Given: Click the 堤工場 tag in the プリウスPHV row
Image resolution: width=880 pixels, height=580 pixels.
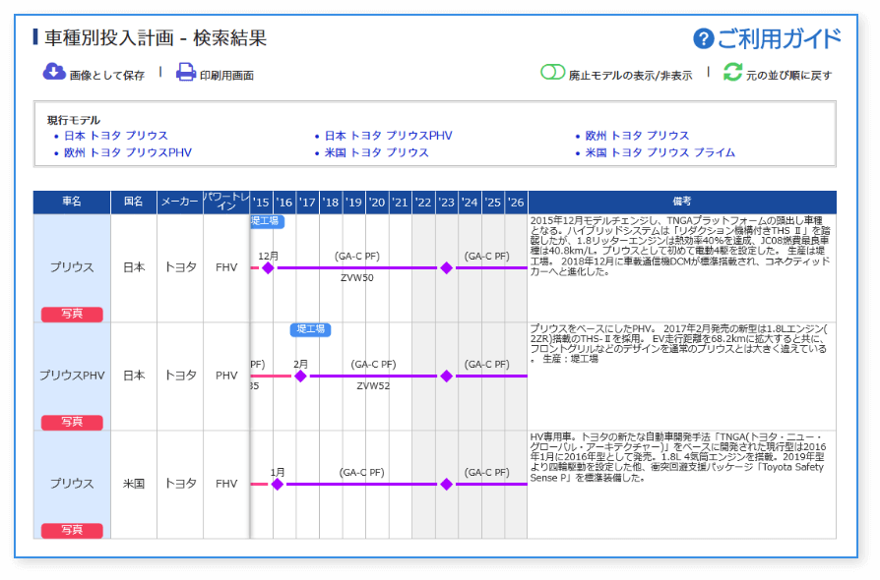Looking at the screenshot, I should click(310, 330).
